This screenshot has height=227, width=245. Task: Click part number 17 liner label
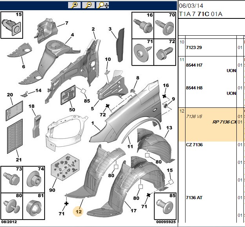(x=133, y=211)
